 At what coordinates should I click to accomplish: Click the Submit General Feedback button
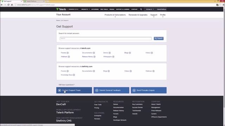(x=111, y=90)
